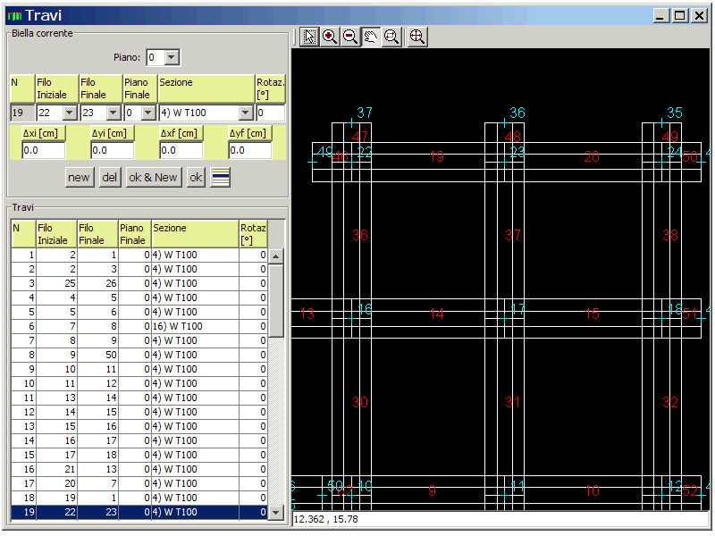Click the zoom out magnifier tool
The height and width of the screenshot is (536, 715).
350,37
